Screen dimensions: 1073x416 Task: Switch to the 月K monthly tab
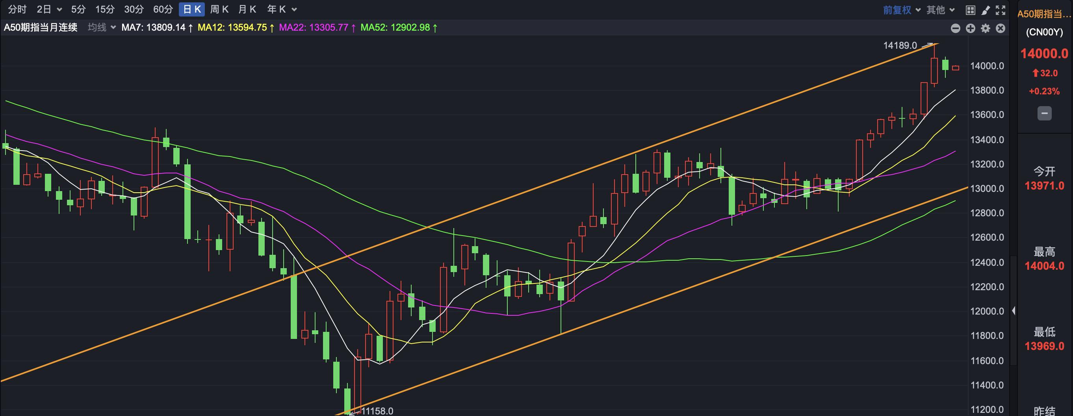coord(247,9)
